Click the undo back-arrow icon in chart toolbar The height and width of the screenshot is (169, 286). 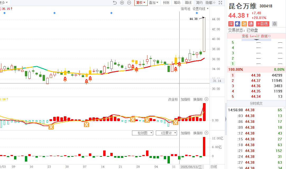tap(115, 3)
